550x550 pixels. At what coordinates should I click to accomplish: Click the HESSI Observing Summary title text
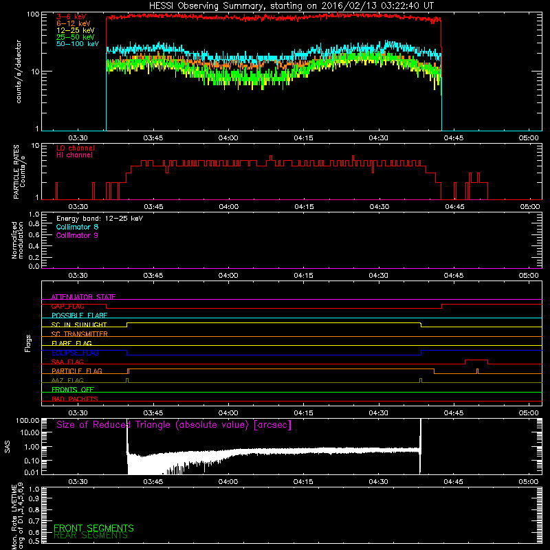point(291,6)
